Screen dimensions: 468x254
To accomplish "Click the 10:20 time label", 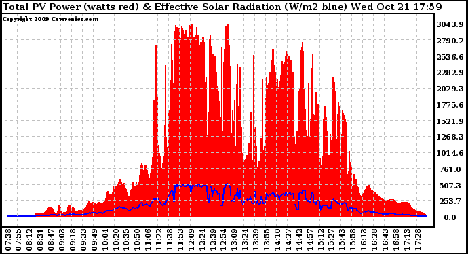I will click(x=116, y=240).
